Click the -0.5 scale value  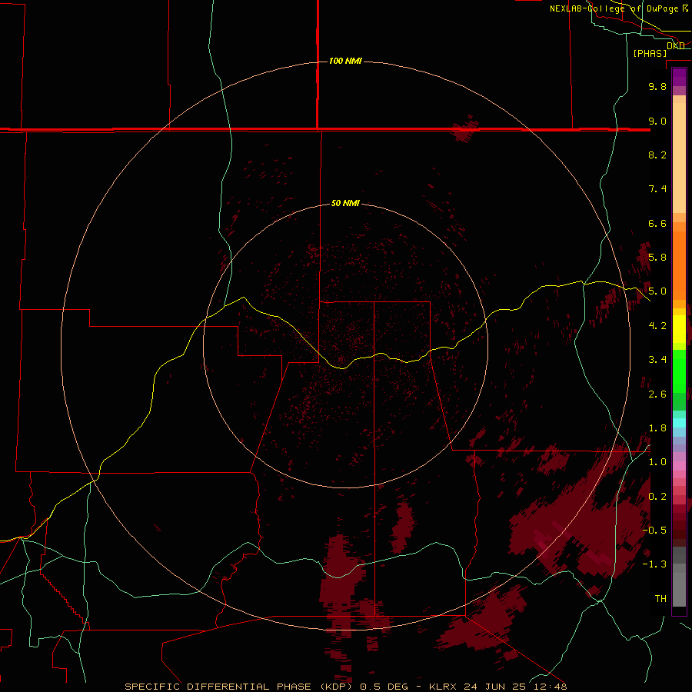(654, 531)
